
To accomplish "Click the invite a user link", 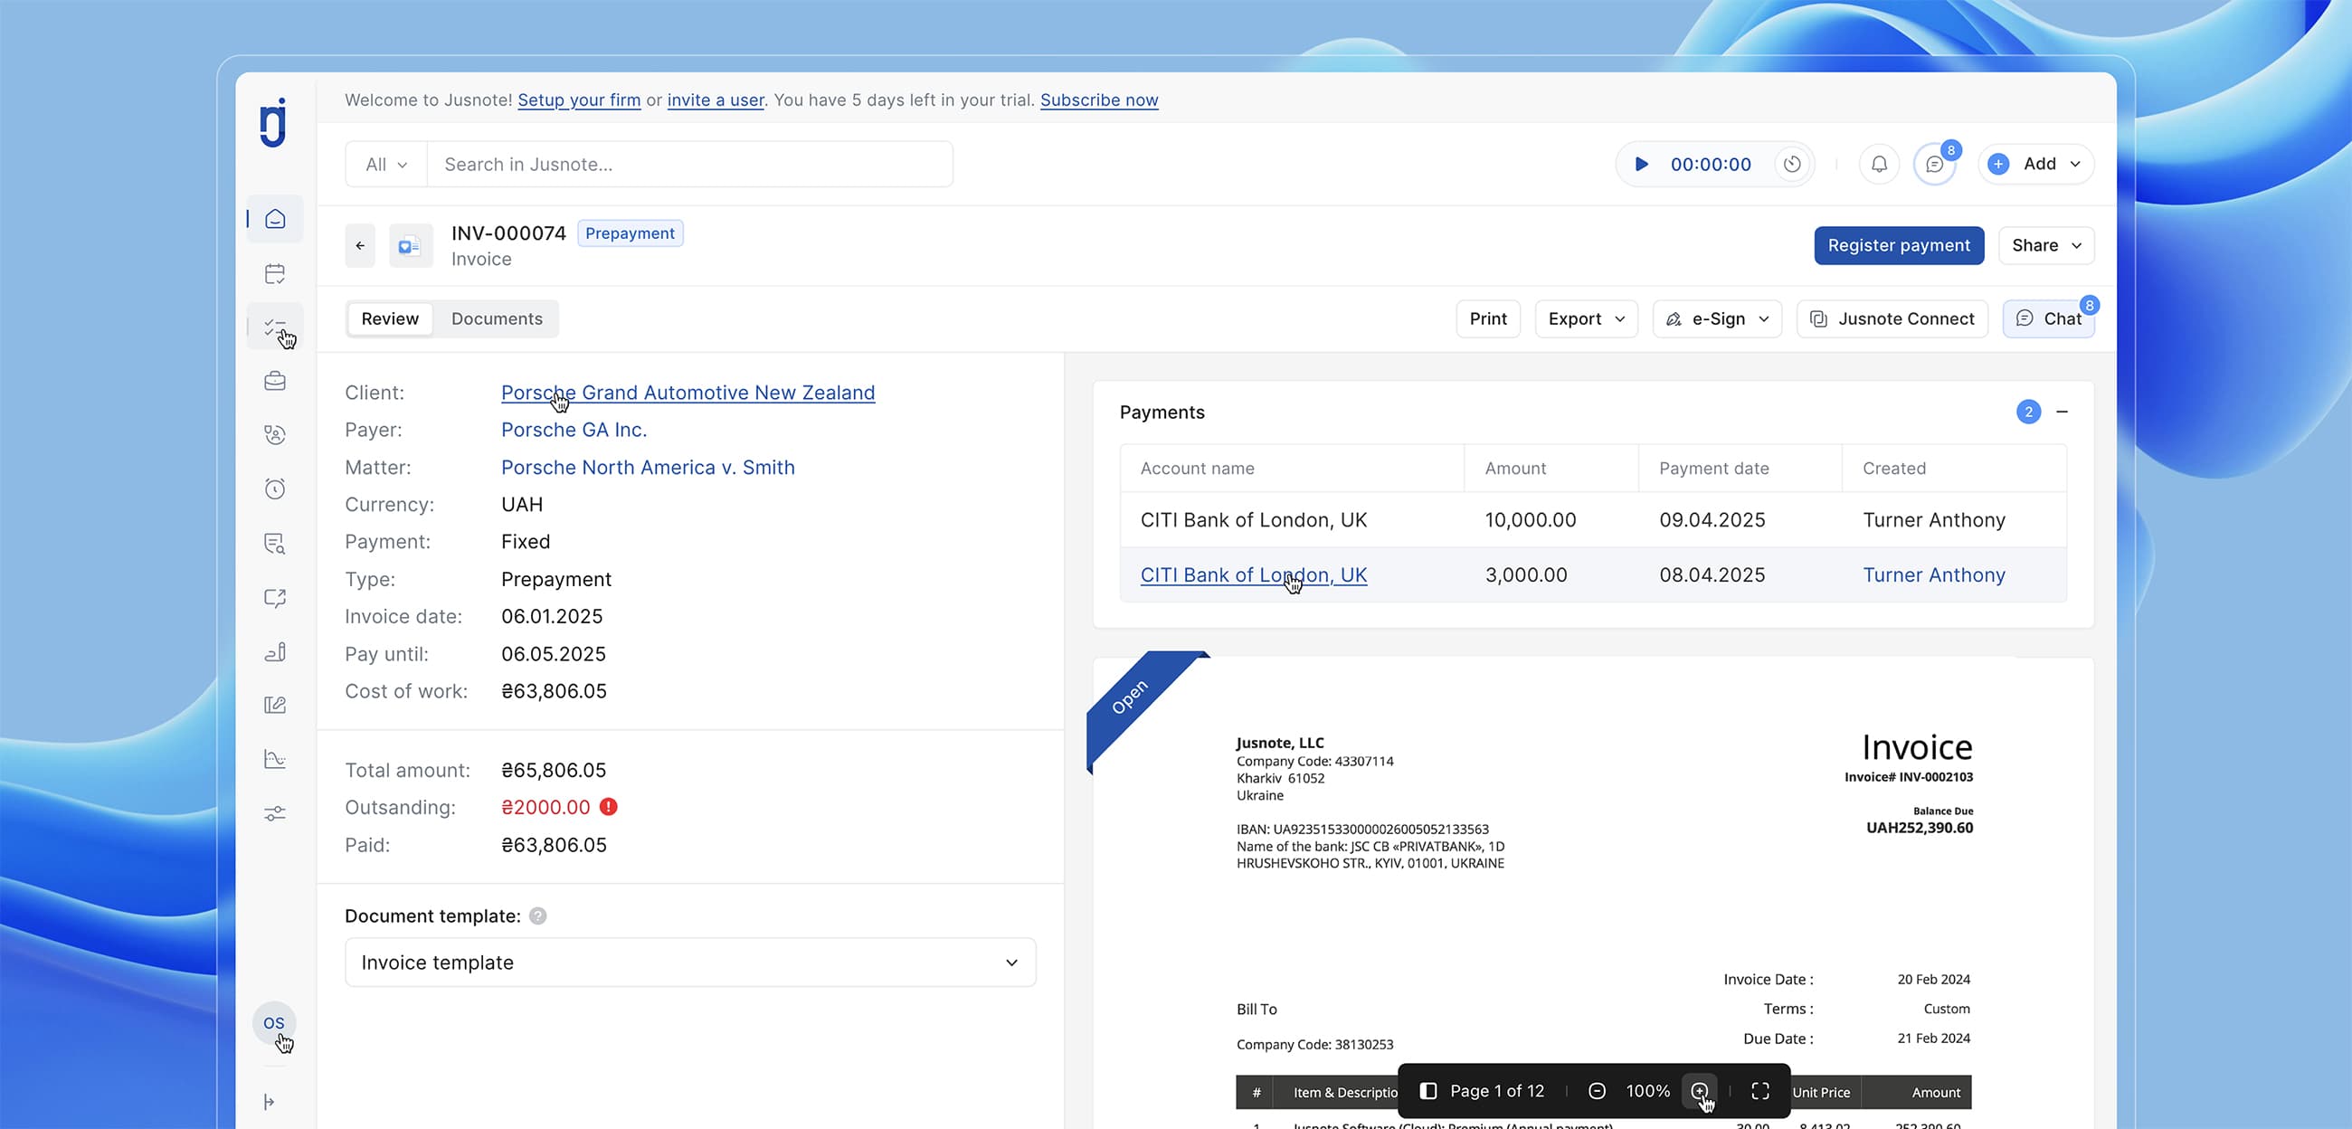I will 715,100.
